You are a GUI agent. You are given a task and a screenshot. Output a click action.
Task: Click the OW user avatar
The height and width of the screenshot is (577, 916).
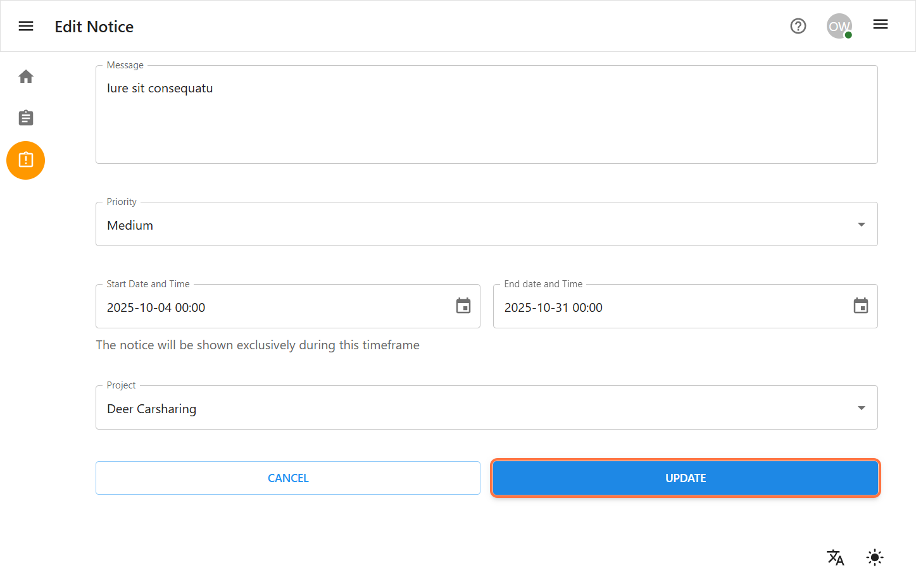tap(839, 26)
